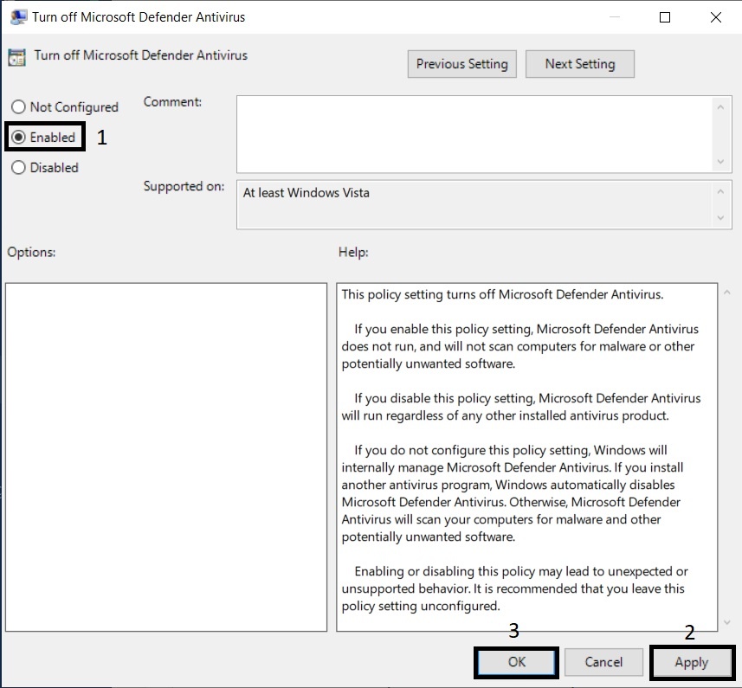Click the 'Turn off Microsoft Defender Antivirus' heading
This screenshot has height=688, width=742.
click(x=140, y=55)
